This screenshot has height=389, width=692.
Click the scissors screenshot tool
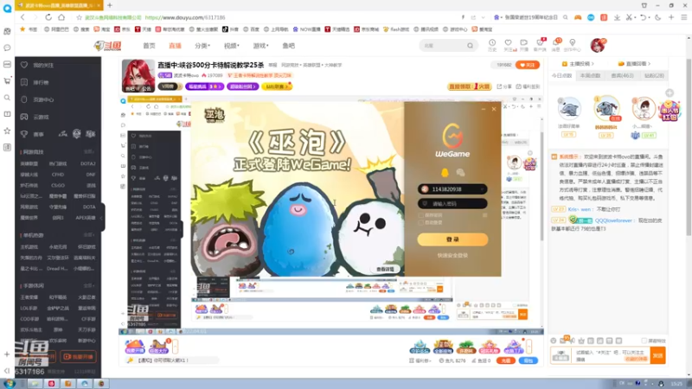629,17
